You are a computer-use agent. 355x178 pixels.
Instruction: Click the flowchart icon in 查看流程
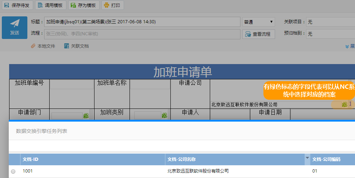click(248, 34)
